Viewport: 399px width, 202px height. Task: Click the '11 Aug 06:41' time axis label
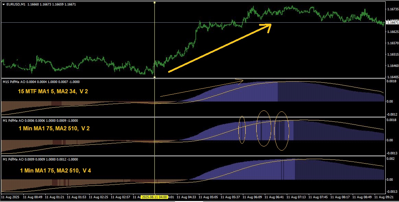pos(274,197)
